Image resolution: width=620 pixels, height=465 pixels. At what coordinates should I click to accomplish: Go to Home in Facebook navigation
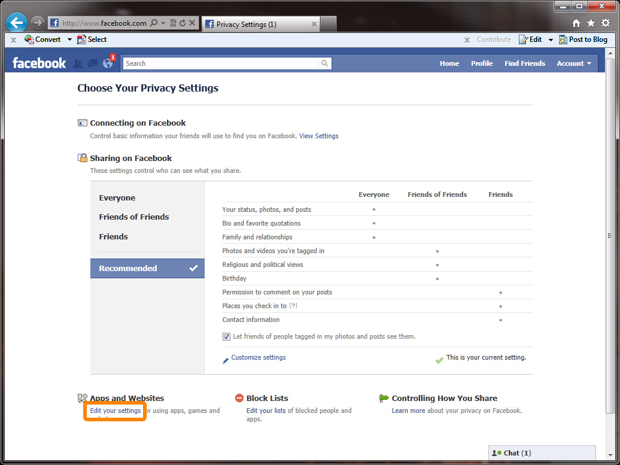449,63
